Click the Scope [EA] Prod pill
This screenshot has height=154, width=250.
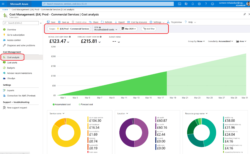pyautogui.click(x=69, y=29)
